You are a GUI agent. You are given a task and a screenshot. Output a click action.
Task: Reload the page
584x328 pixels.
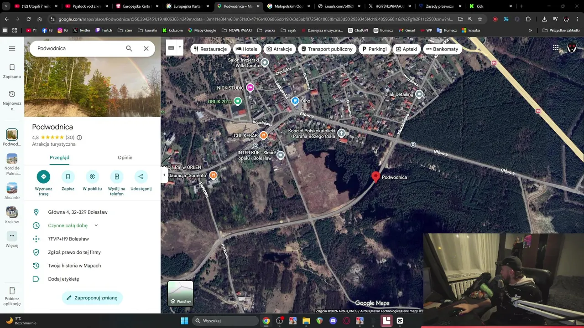click(x=28, y=19)
